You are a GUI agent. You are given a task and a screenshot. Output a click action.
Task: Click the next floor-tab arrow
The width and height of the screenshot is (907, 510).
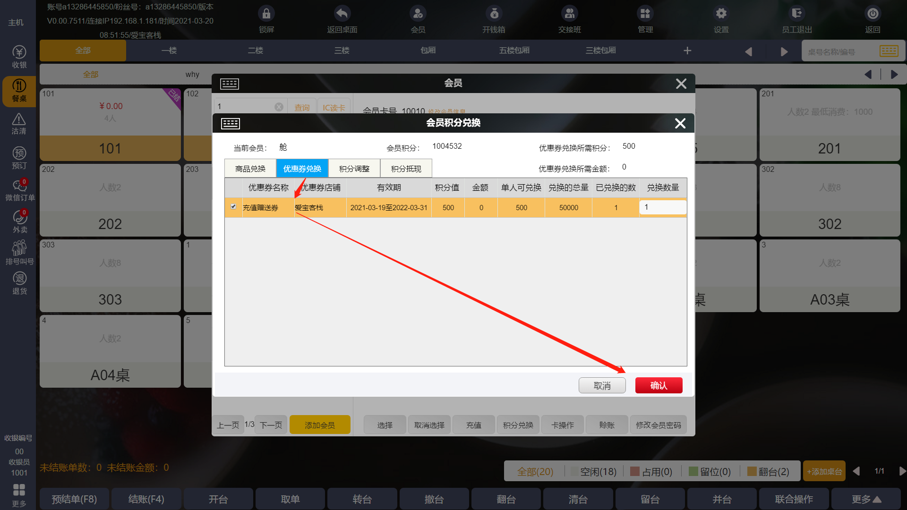[x=784, y=51]
